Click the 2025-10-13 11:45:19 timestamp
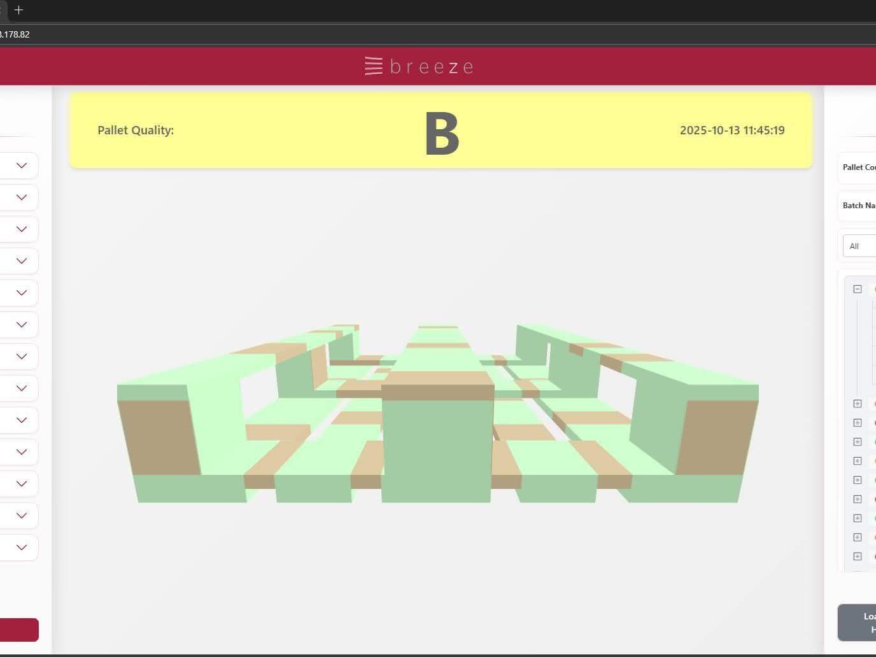876x657 pixels. point(732,130)
